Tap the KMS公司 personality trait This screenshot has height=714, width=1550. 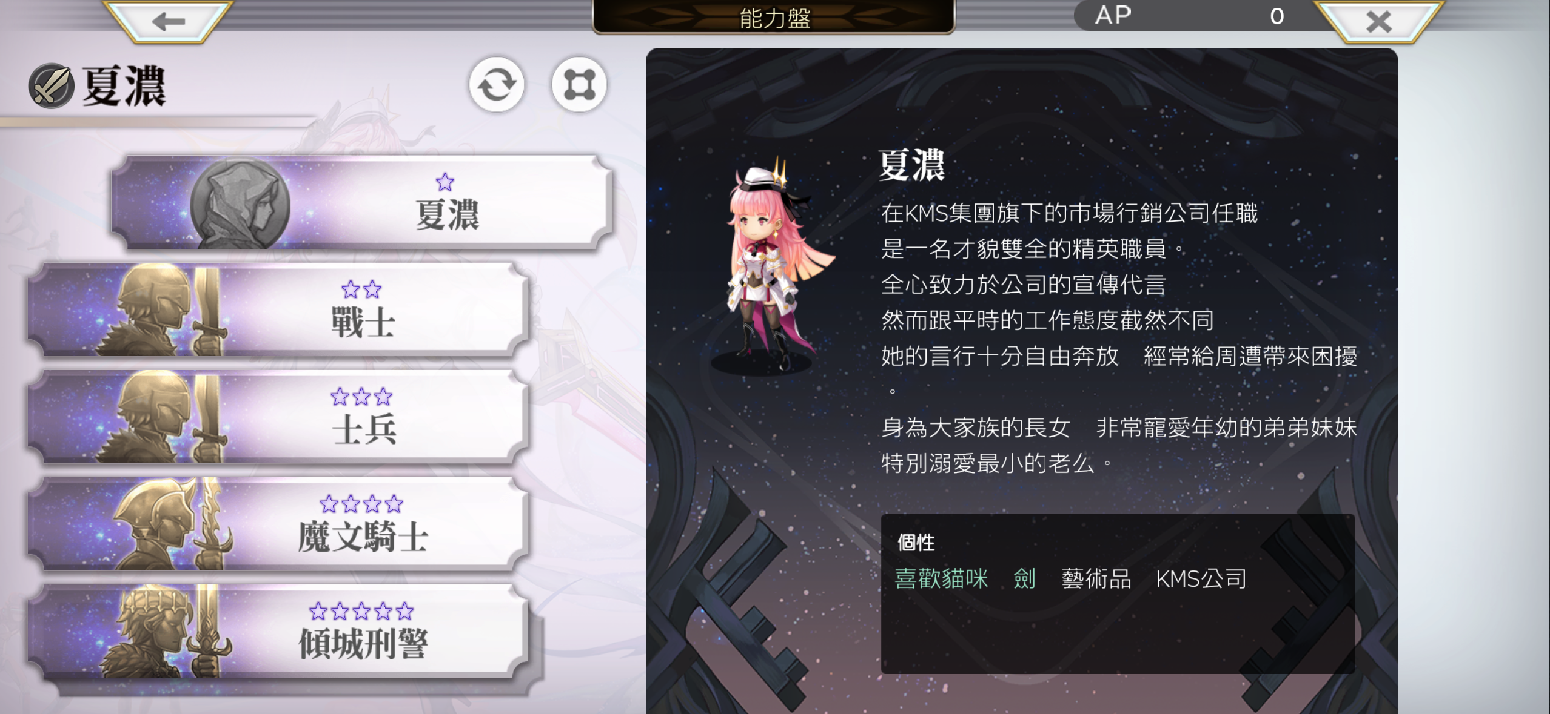[x=1201, y=579]
